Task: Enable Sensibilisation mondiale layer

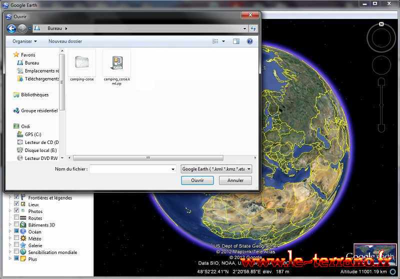Action: pos(16,251)
